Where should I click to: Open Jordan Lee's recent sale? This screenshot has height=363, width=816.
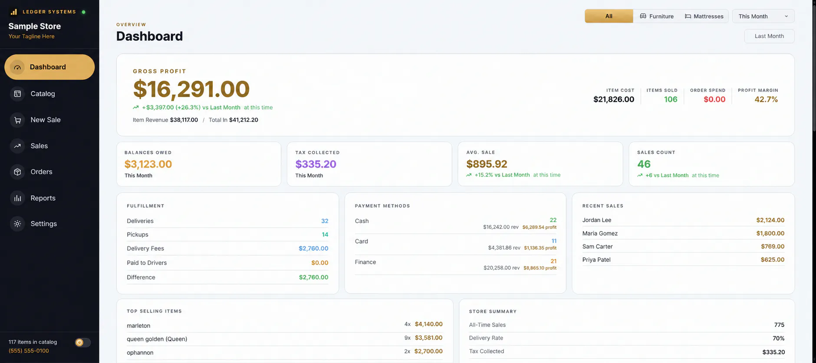pyautogui.click(x=683, y=220)
